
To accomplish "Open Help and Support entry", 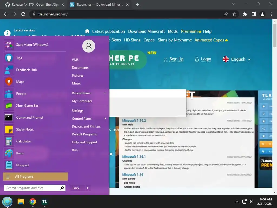I will (x=84, y=142).
